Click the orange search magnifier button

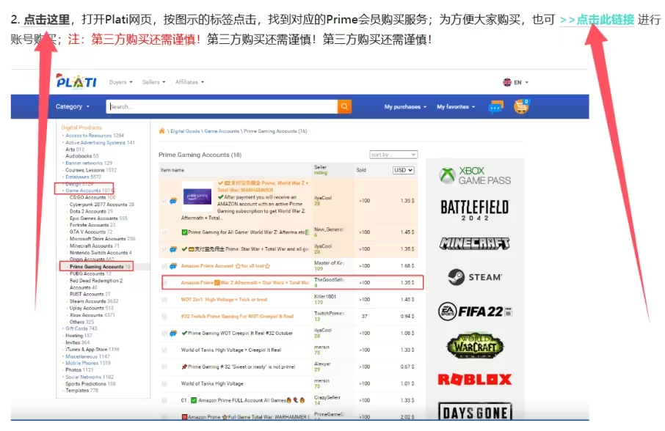coord(344,106)
